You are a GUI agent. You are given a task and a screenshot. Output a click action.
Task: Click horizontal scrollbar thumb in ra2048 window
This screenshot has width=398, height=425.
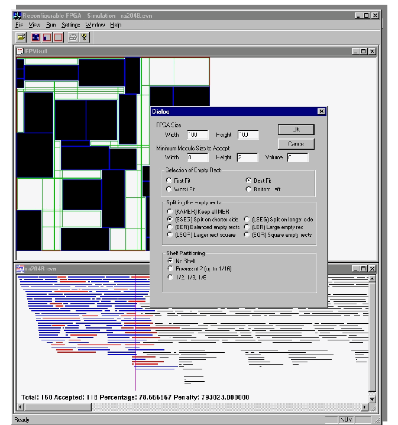click(58, 407)
